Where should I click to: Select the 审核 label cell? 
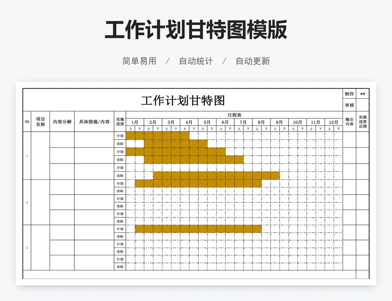349,105
